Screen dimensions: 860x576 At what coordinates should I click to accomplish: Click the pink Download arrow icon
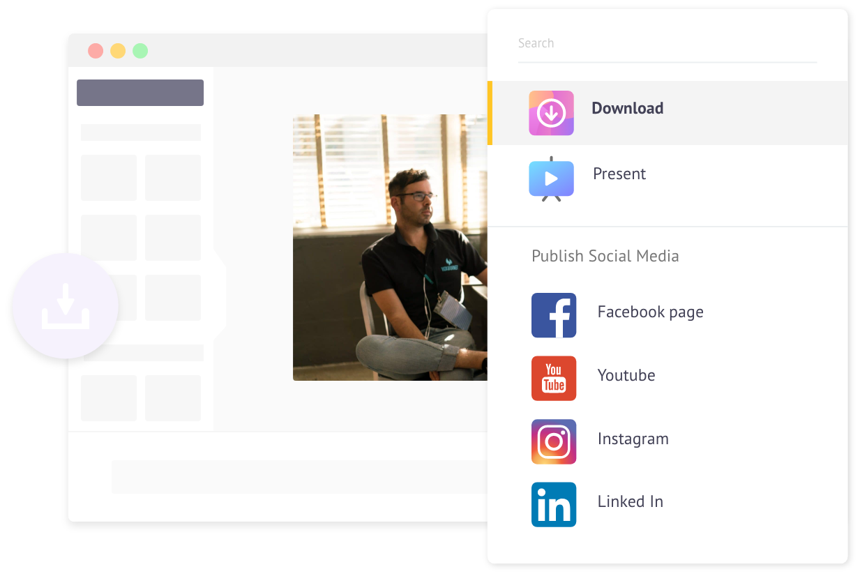(x=551, y=113)
